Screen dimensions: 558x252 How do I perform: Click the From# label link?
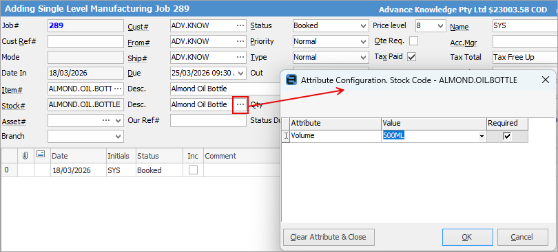pyautogui.click(x=138, y=43)
